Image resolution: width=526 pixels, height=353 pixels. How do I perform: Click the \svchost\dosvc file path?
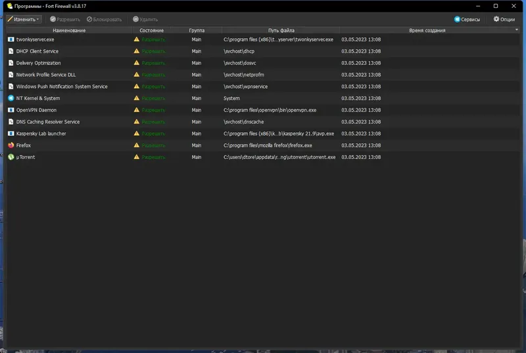click(x=240, y=63)
